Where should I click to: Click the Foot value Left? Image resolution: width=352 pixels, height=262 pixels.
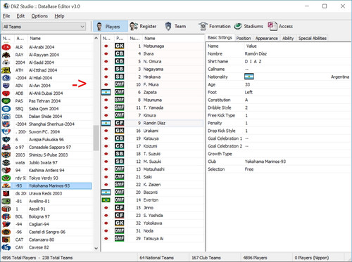pyautogui.click(x=249, y=92)
